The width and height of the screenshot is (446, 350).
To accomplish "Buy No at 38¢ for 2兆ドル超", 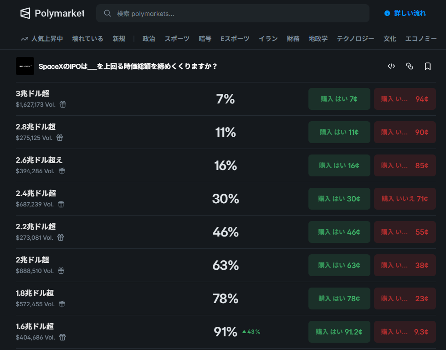I will click(405, 265).
